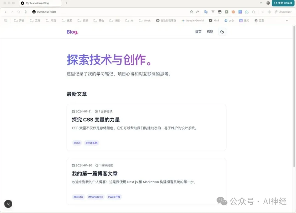Click the 更新 Comet button
This screenshot has height=213, width=296.
[x=283, y=3]
